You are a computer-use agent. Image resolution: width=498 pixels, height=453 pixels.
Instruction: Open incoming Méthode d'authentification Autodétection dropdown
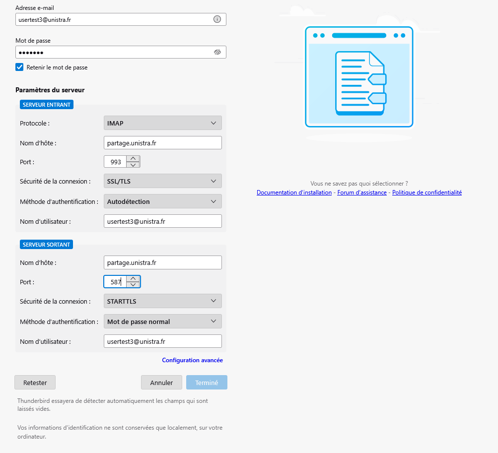[x=162, y=201]
